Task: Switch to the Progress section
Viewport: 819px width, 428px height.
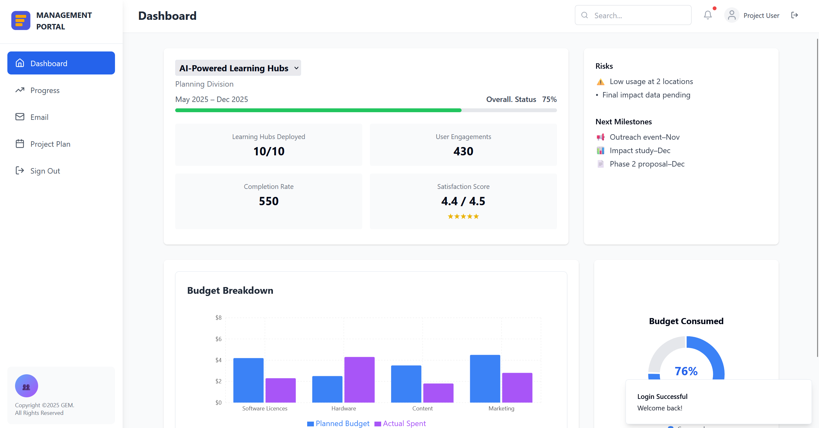Action: [x=45, y=90]
